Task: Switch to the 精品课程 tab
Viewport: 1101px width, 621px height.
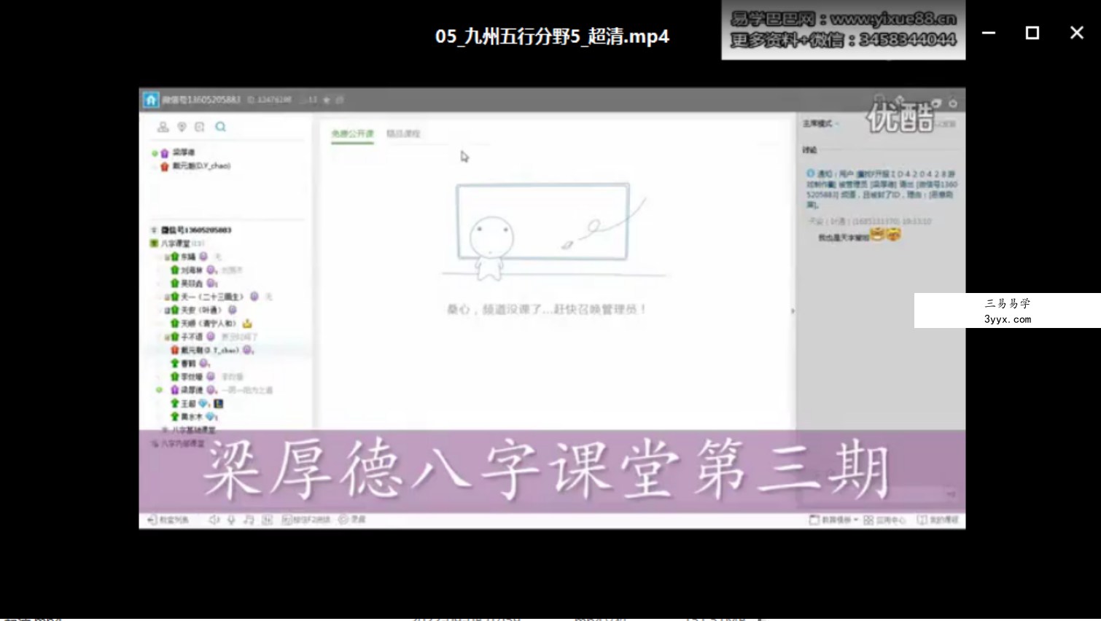Action: tap(403, 134)
